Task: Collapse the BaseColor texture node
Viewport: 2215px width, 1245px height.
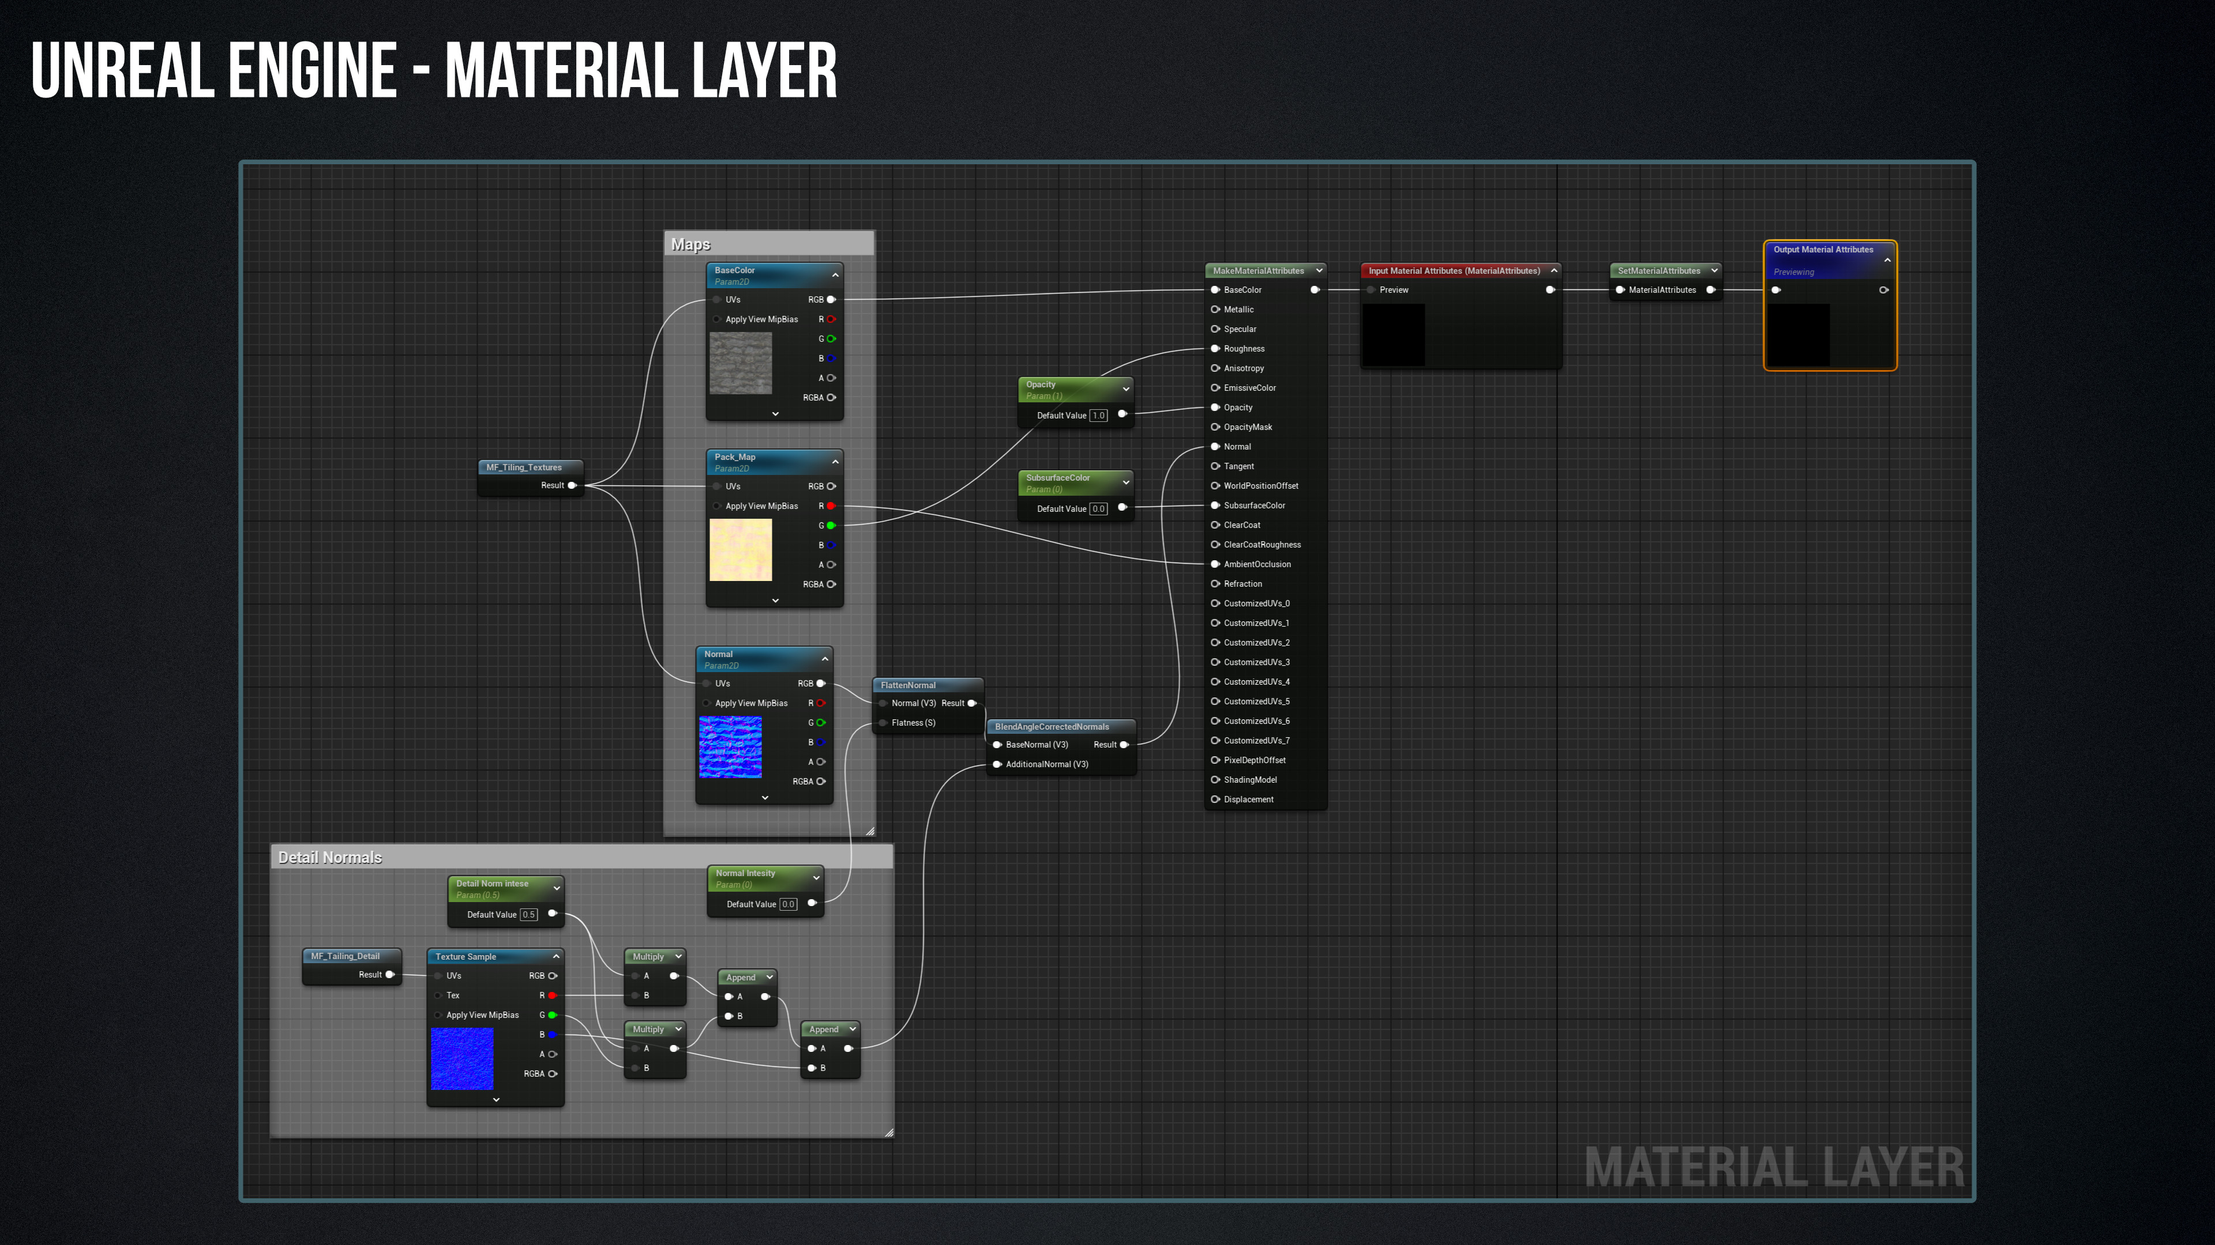Action: click(835, 275)
